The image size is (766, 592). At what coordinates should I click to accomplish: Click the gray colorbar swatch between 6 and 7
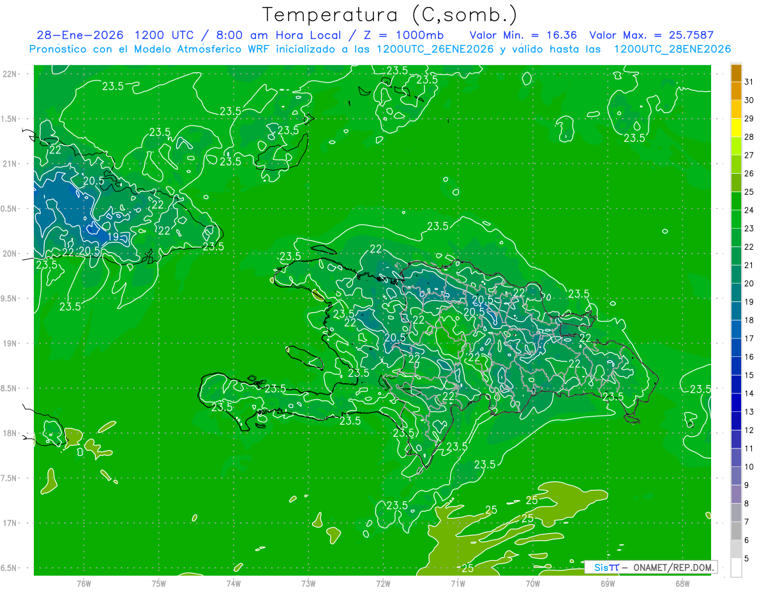pyautogui.click(x=736, y=531)
